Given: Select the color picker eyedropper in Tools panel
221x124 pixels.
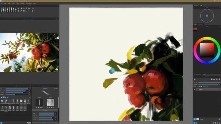Looking at the screenshot, I should [x=21, y=11].
